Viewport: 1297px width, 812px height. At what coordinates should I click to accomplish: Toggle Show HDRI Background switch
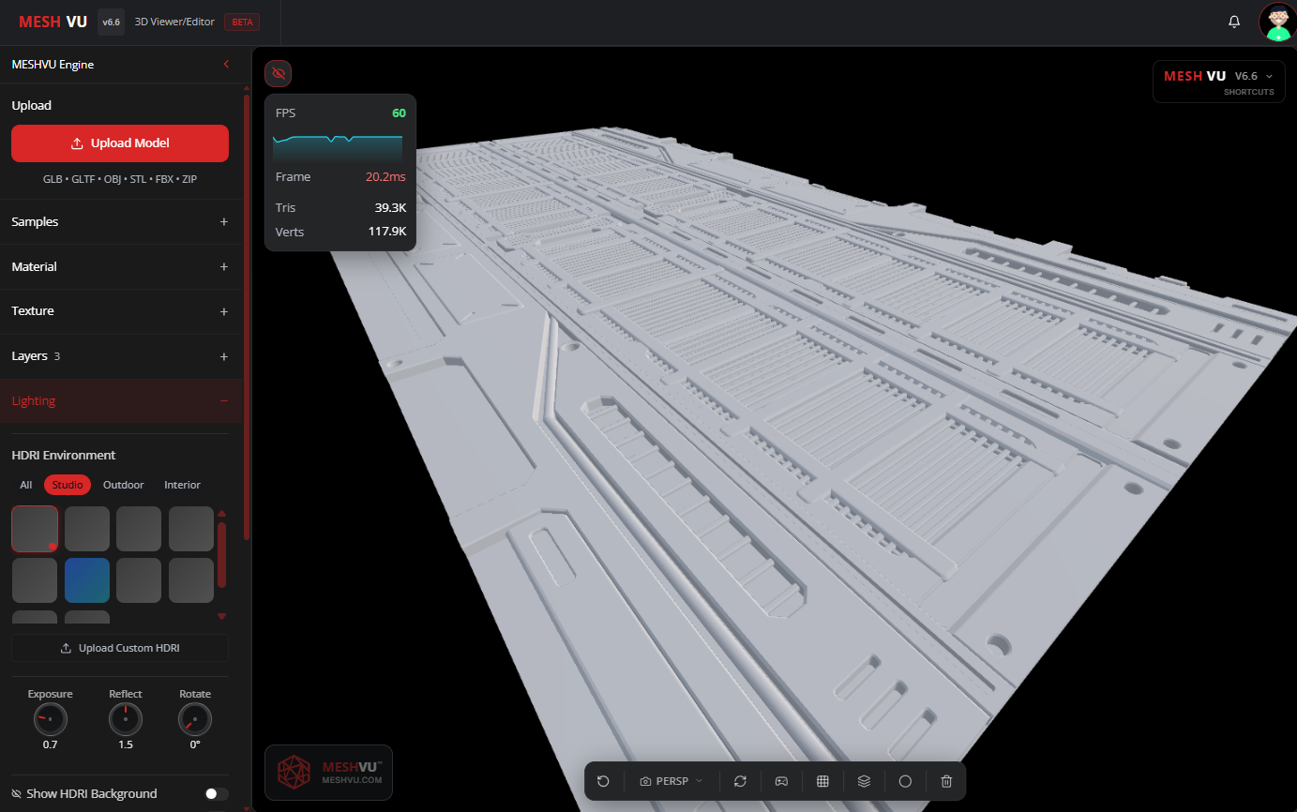pyautogui.click(x=217, y=794)
